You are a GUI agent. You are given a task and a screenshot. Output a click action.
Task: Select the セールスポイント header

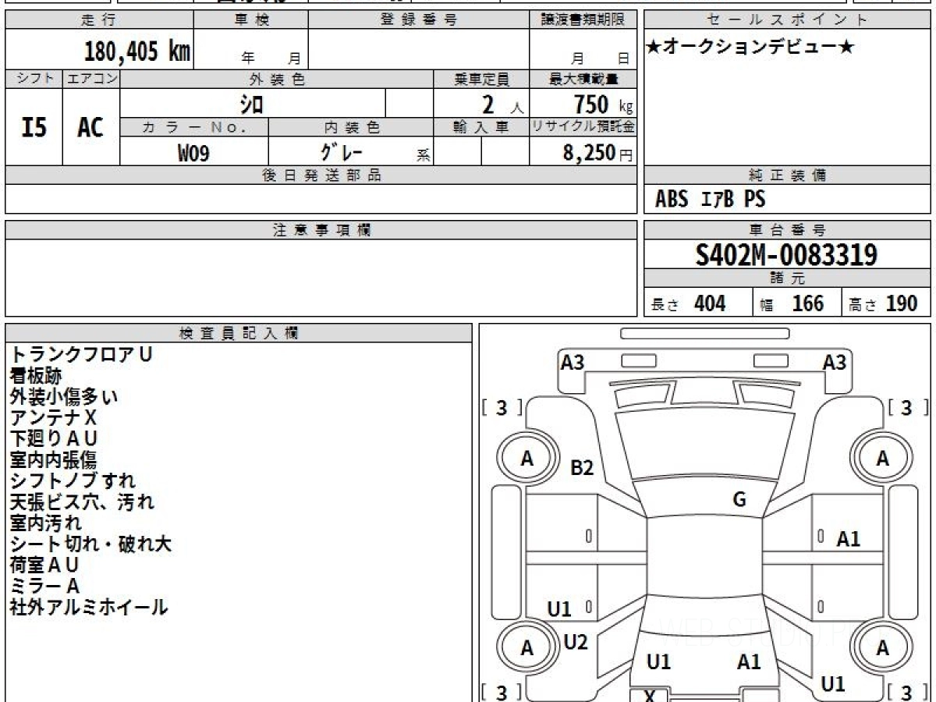click(x=787, y=20)
